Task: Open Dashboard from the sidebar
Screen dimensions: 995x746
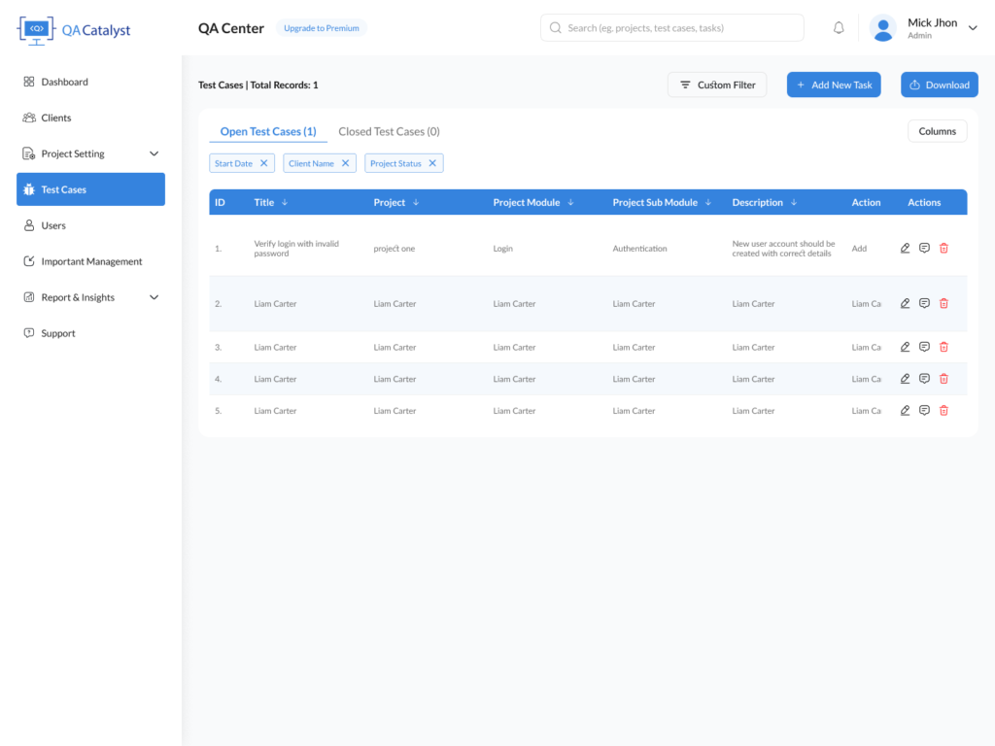Action: [64, 82]
